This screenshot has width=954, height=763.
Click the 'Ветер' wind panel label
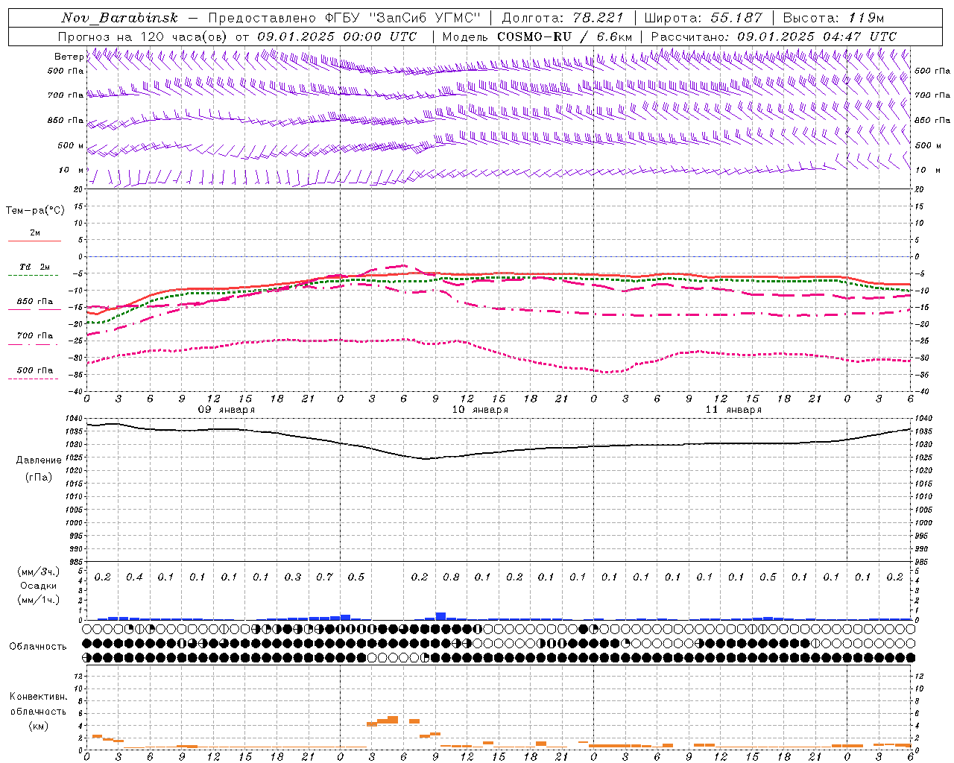[x=69, y=57]
